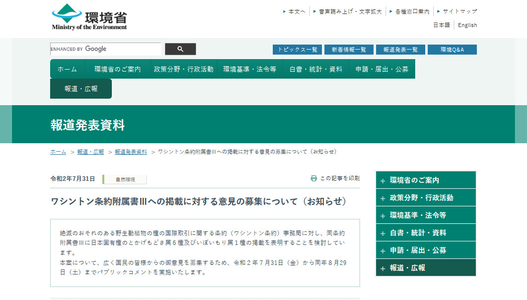Open 音声読み上げ・文字拡大 accessibility link

349,11
